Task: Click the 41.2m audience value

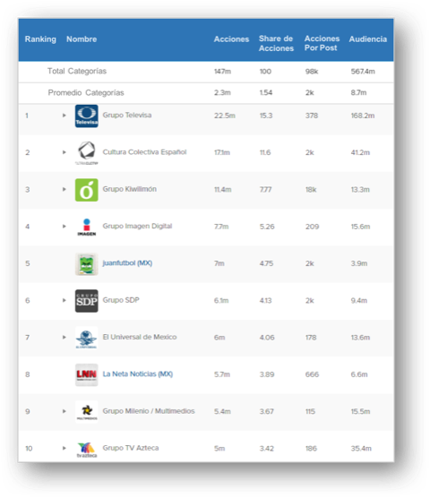Action: coord(360,152)
